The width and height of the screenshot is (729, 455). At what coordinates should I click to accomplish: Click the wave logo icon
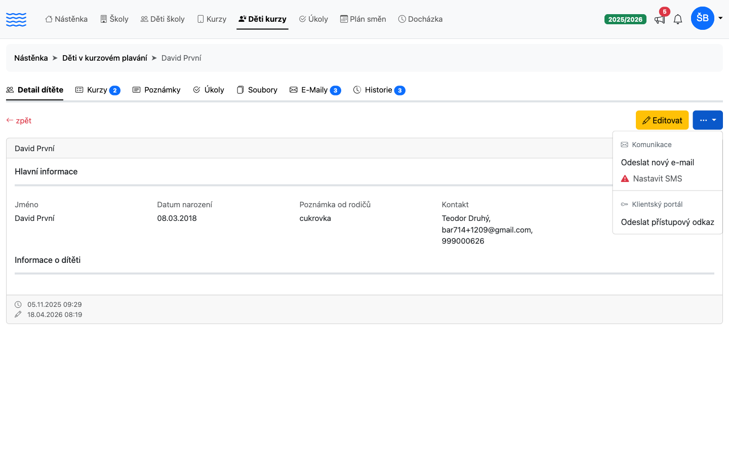coord(16,19)
